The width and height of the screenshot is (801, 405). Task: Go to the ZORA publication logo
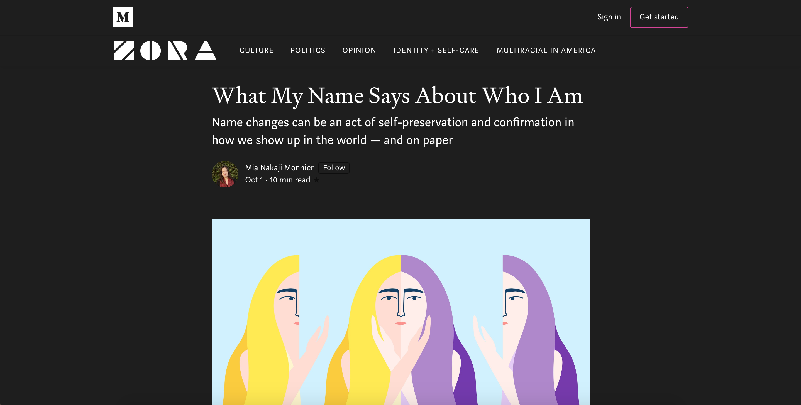(x=165, y=50)
